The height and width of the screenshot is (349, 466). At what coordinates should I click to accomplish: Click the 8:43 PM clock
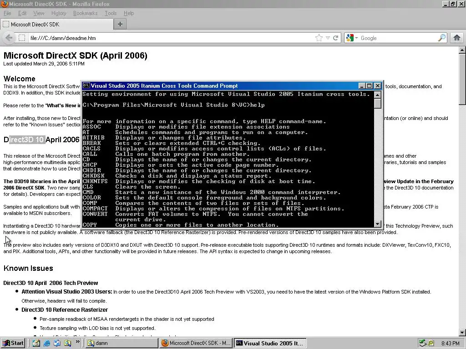point(450,344)
